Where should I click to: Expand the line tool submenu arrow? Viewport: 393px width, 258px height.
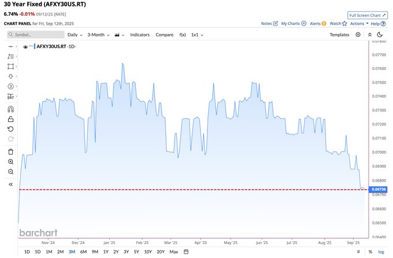pos(16,46)
